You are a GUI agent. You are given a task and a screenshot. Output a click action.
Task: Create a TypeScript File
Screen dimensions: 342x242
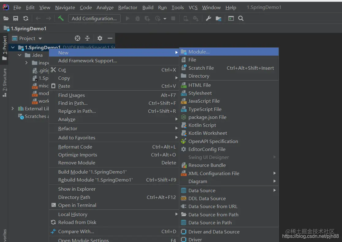pos(229,109)
